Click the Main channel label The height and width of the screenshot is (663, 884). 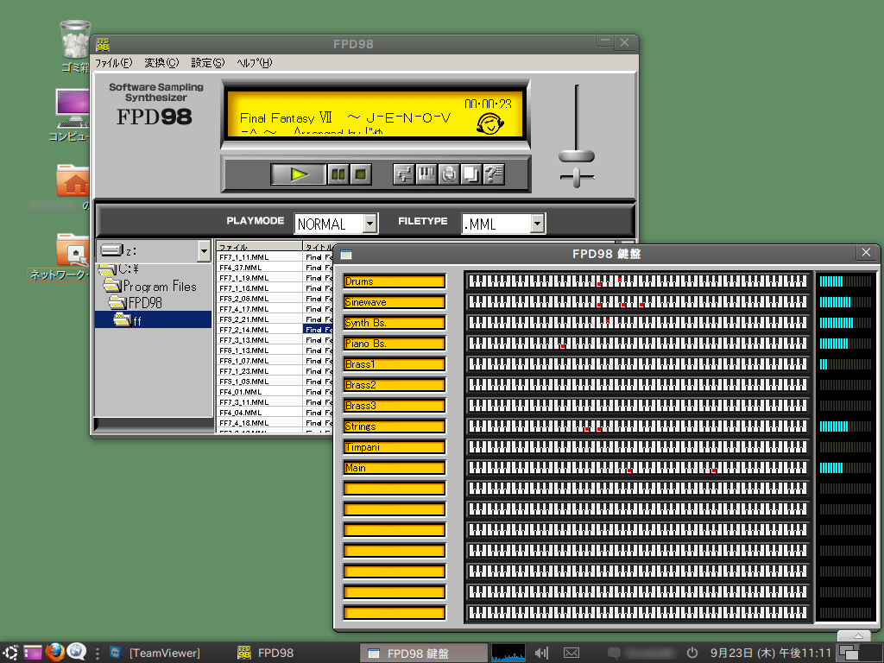click(x=394, y=468)
